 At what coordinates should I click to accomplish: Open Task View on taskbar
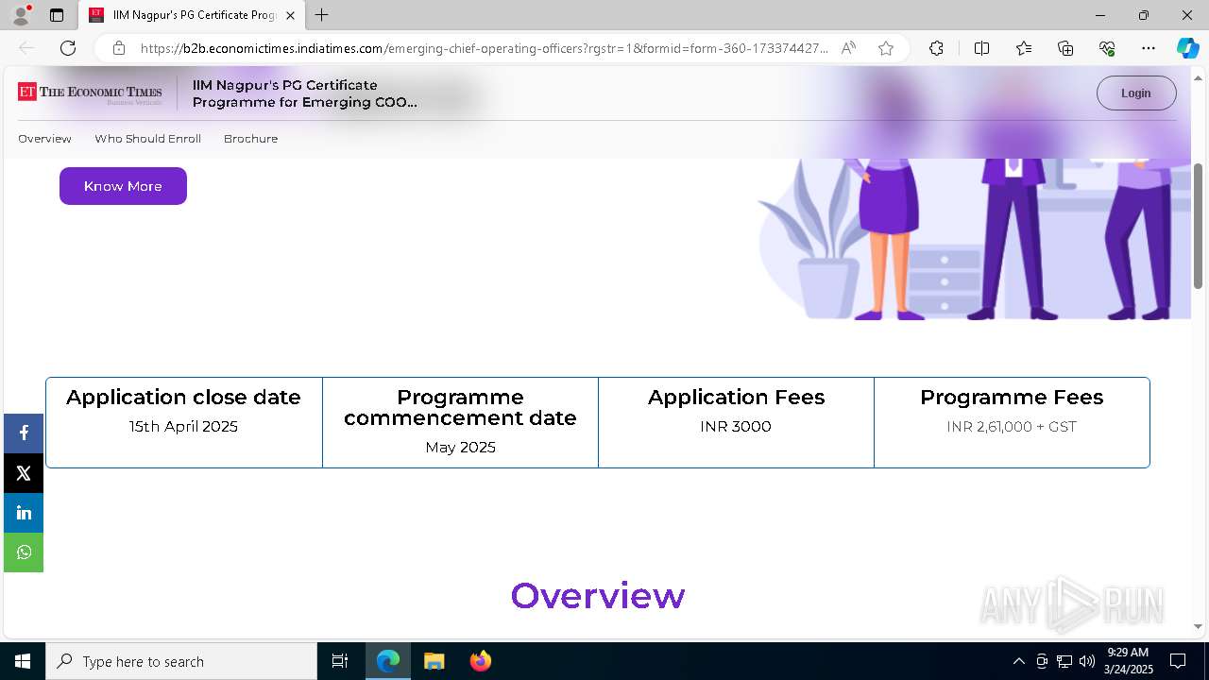(x=340, y=661)
